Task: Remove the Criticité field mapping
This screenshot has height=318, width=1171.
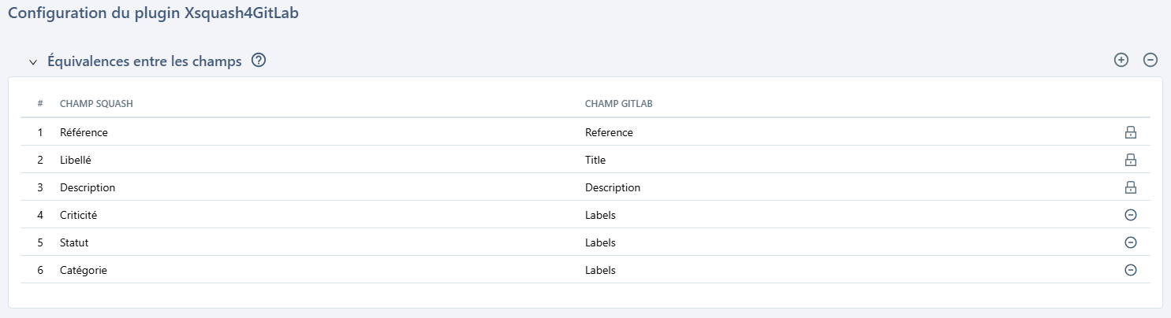Action: point(1130,215)
